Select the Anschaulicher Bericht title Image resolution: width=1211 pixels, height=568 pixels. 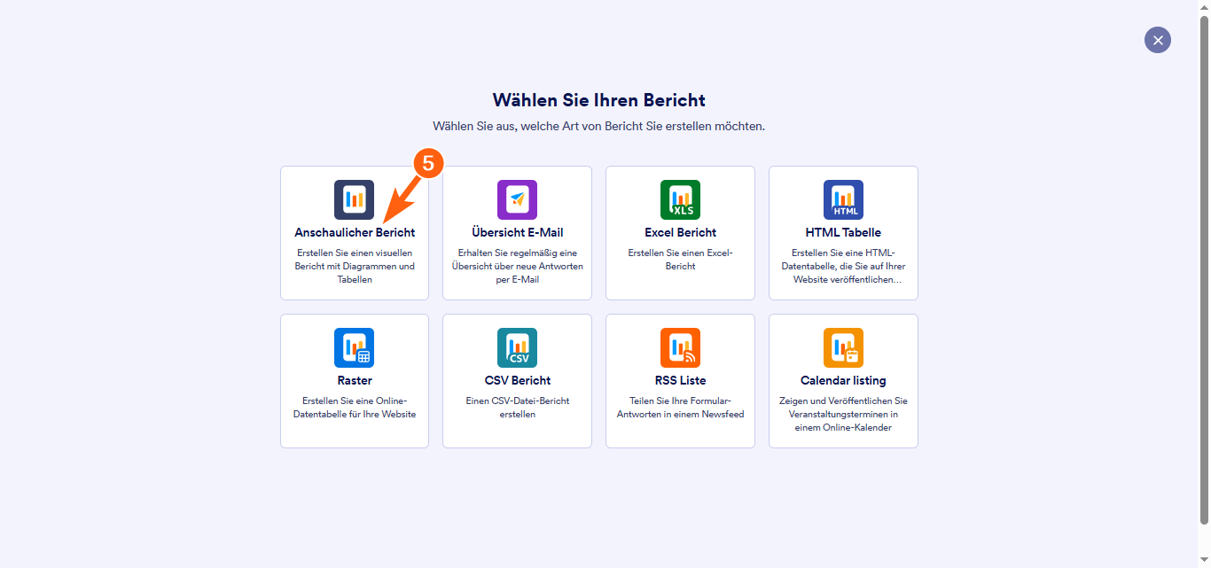[355, 233]
